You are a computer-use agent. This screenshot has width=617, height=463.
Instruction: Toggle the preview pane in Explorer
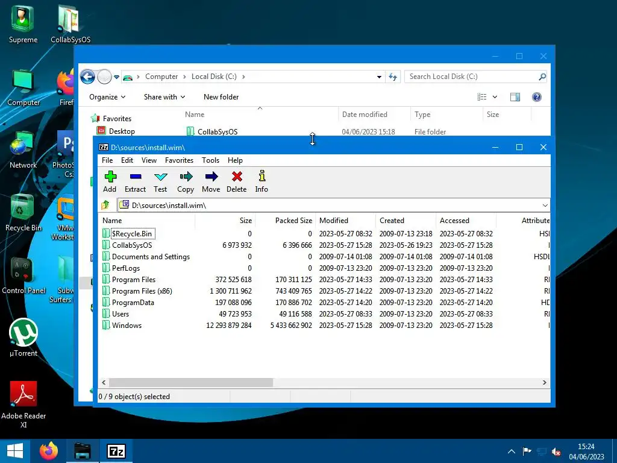[x=515, y=97]
